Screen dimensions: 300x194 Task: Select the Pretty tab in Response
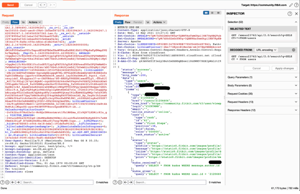[x=118, y=22]
